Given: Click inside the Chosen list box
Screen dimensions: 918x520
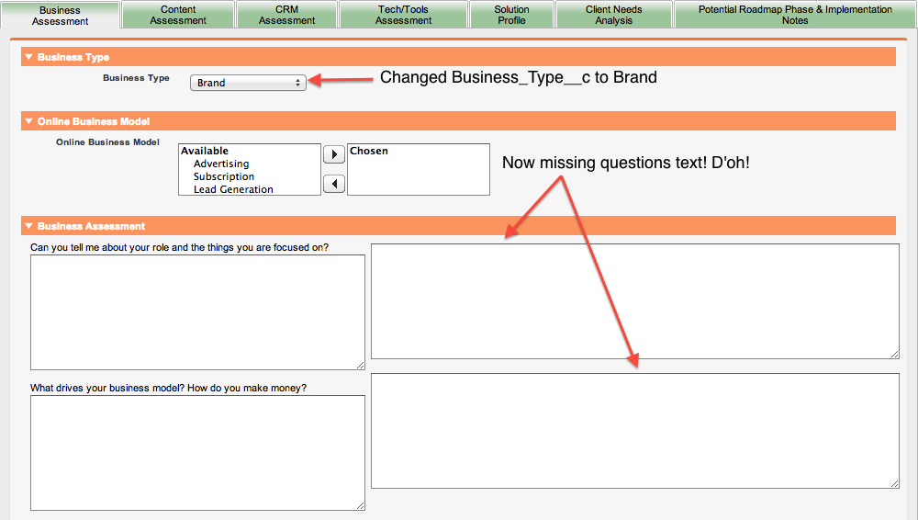Looking at the screenshot, I should point(419,175).
